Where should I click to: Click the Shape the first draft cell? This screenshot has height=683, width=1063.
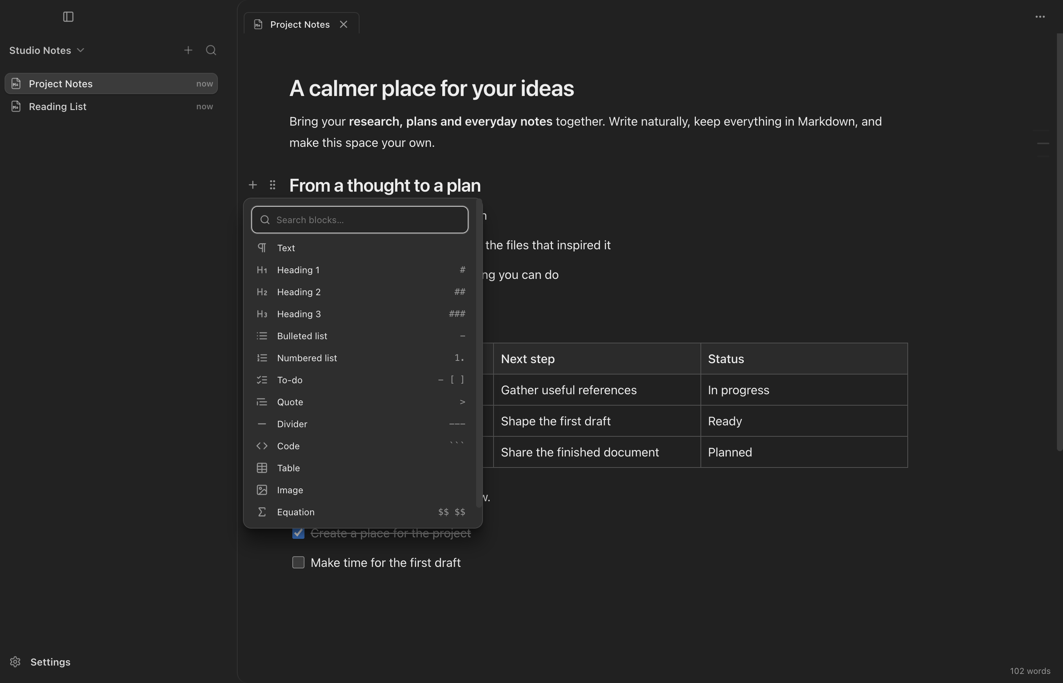[597, 421]
